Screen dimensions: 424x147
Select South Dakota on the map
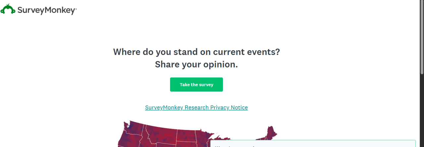point(185,145)
